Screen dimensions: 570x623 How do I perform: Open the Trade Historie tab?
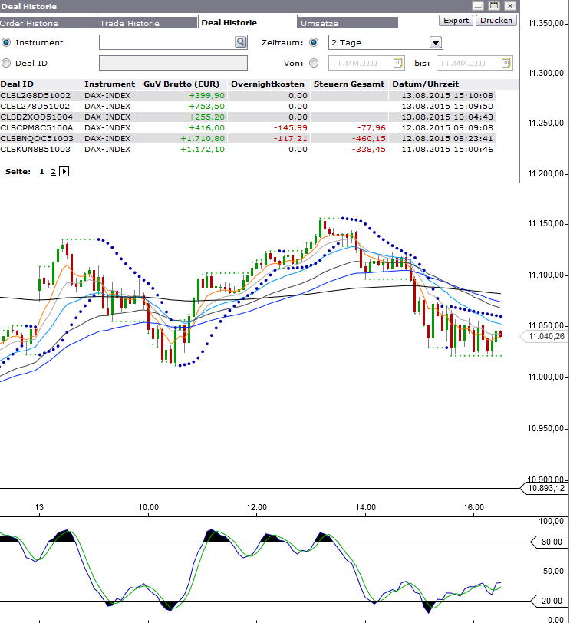(x=129, y=23)
